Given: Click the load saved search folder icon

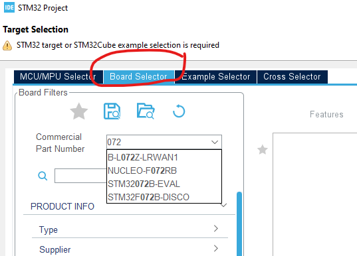Looking at the screenshot, I should (x=146, y=111).
